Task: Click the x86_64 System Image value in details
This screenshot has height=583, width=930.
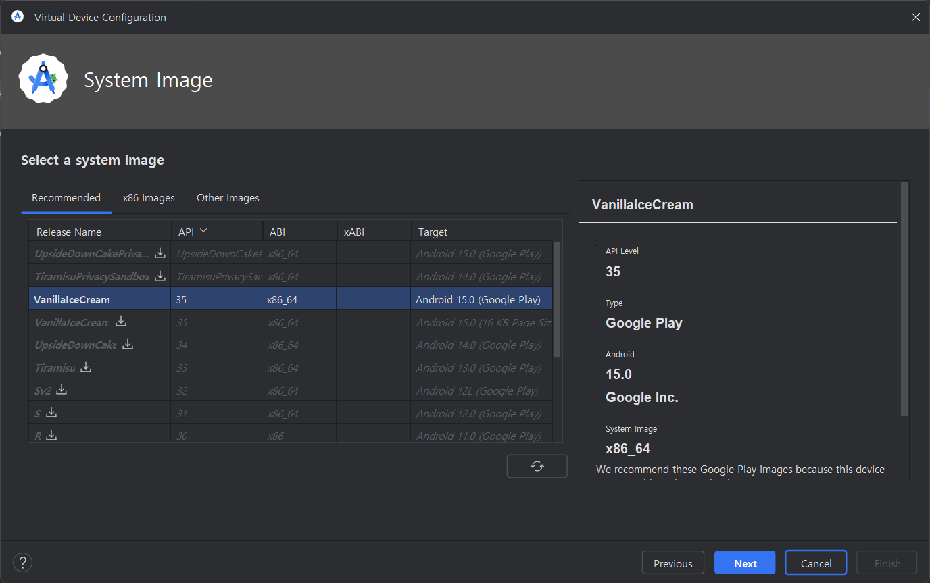Action: tap(628, 449)
